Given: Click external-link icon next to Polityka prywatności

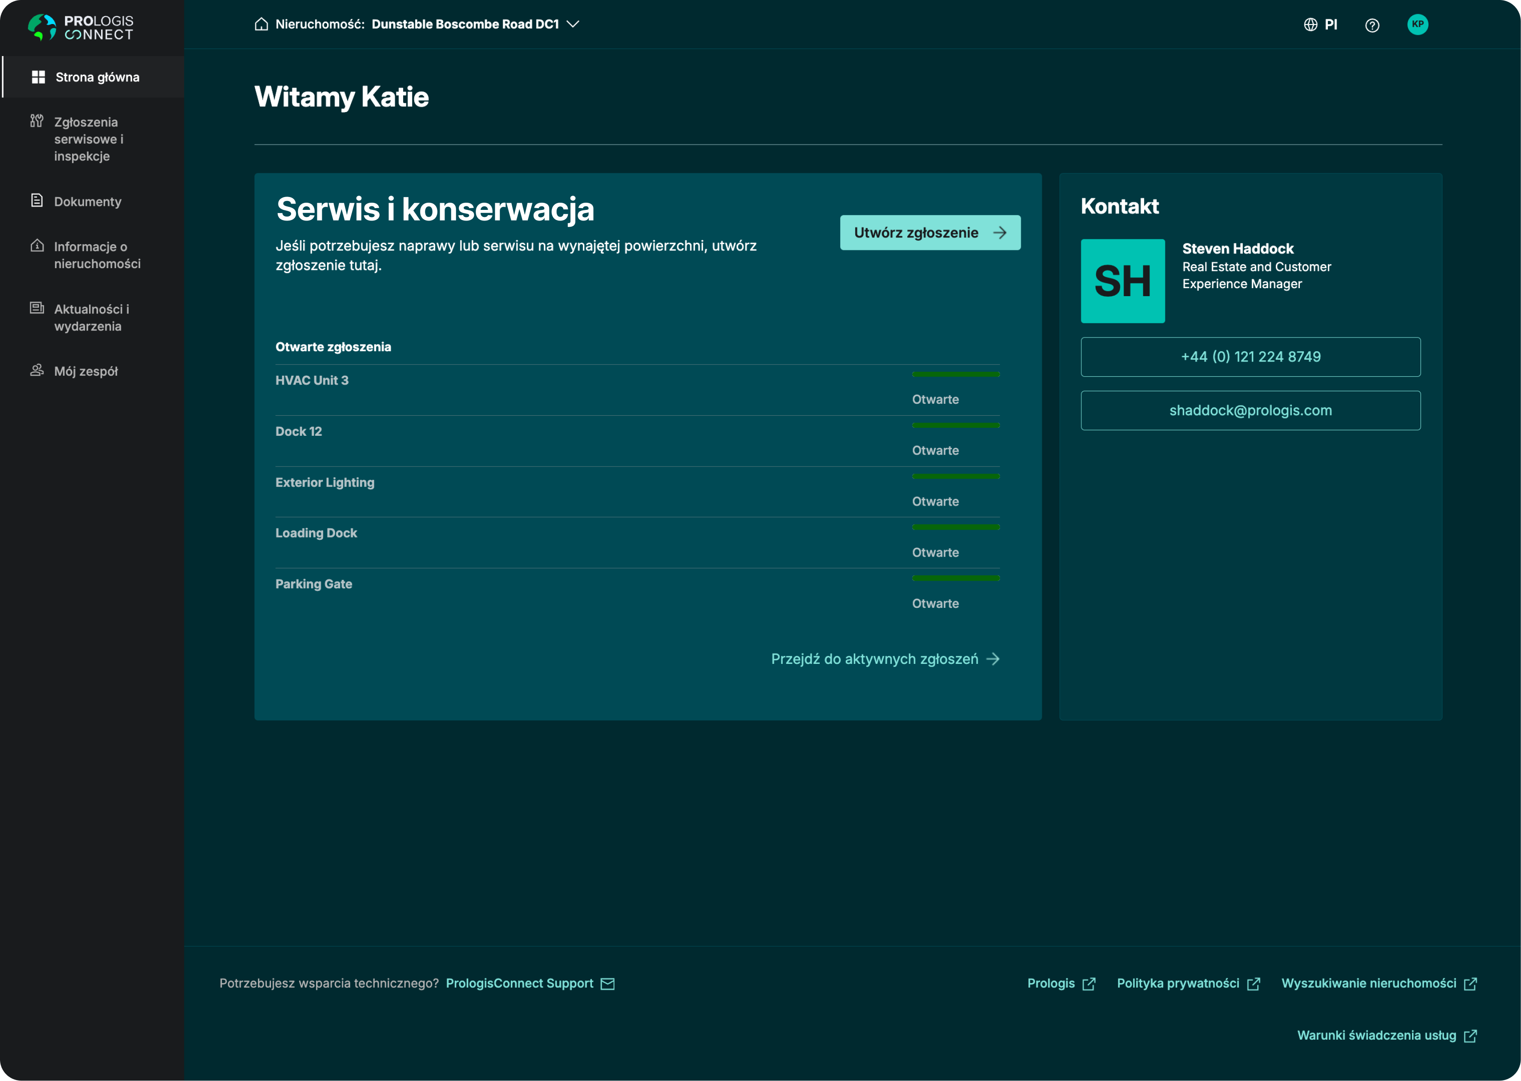Looking at the screenshot, I should coord(1253,984).
